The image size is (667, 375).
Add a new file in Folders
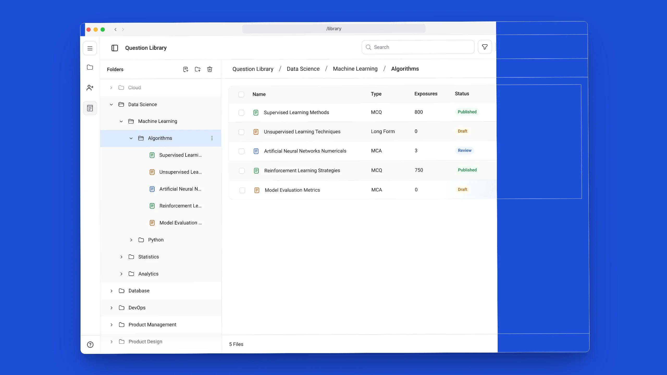click(x=186, y=69)
